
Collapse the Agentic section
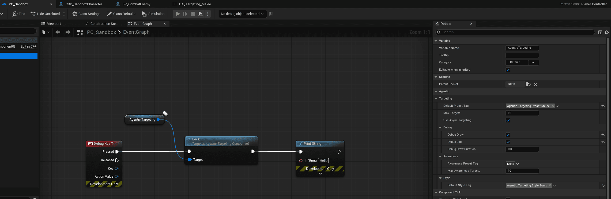tap(436, 91)
